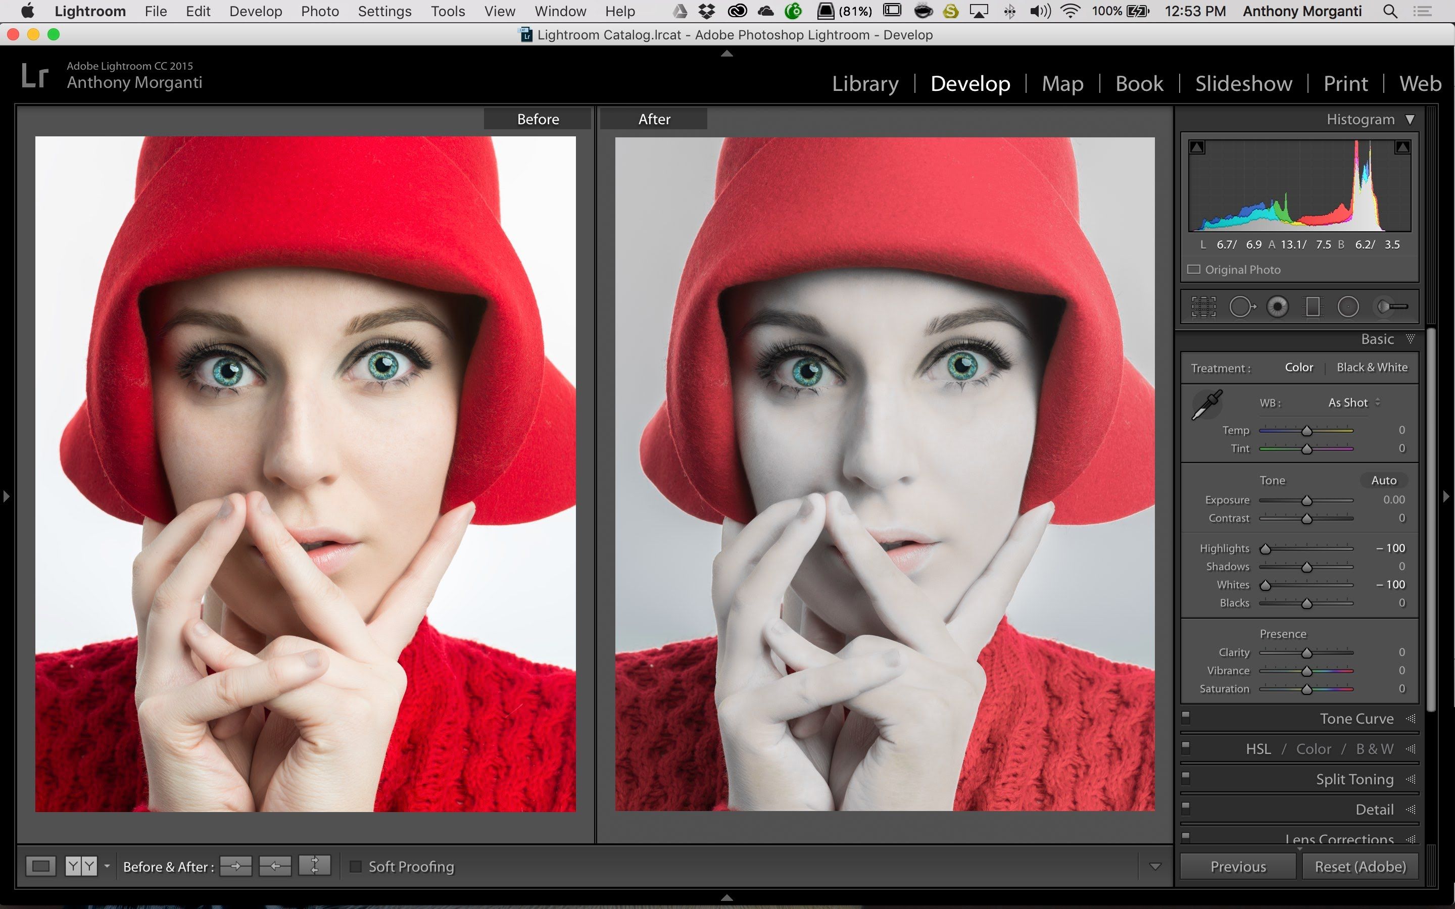Select the Crop Overlay tool
1455x909 pixels.
[1203, 307]
